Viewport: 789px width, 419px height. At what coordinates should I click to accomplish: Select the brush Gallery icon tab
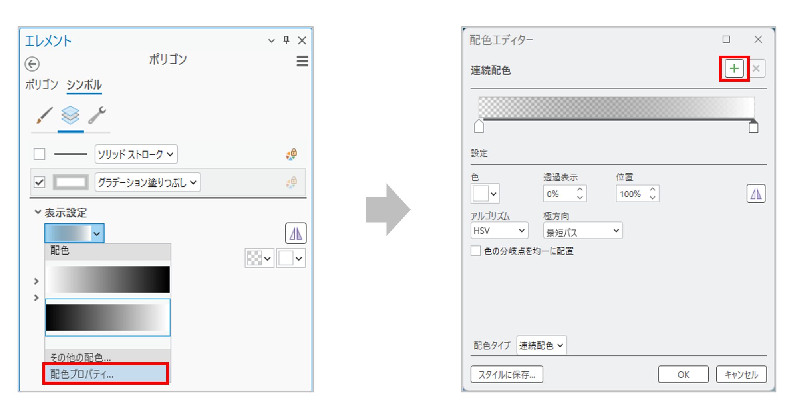coord(44,116)
